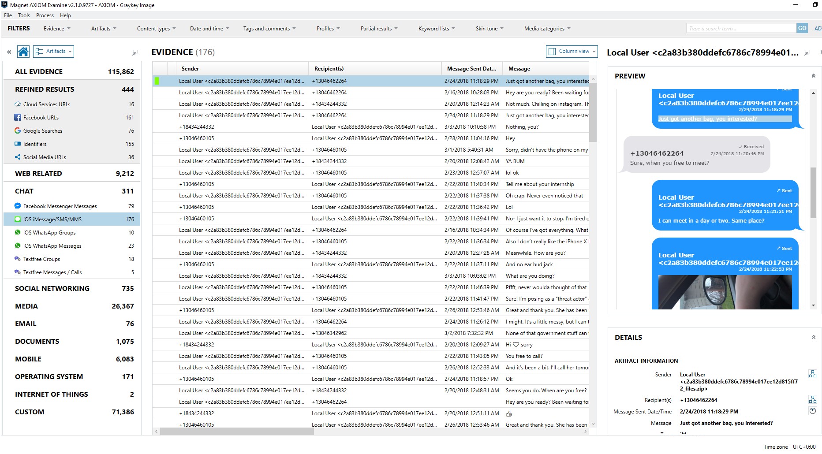This screenshot has width=822, height=454.
Task: Click the Cloud Services URLs icon
Action: click(17, 104)
